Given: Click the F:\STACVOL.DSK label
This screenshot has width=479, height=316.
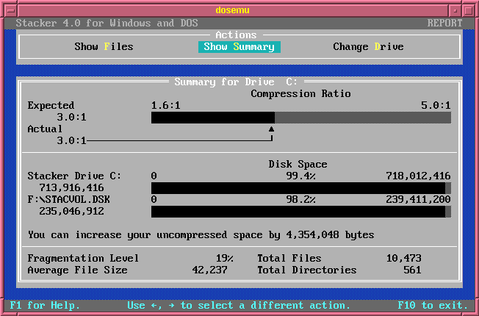Looking at the screenshot, I should 69,200.
